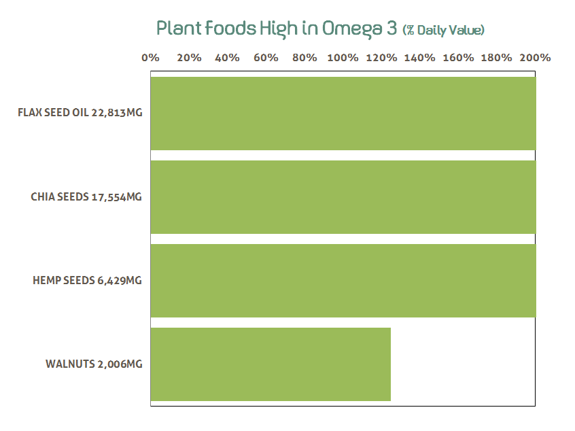The width and height of the screenshot is (575, 431).
Task: Click the "Flax Seed Oil 22,813mg" label
Action: (80, 113)
